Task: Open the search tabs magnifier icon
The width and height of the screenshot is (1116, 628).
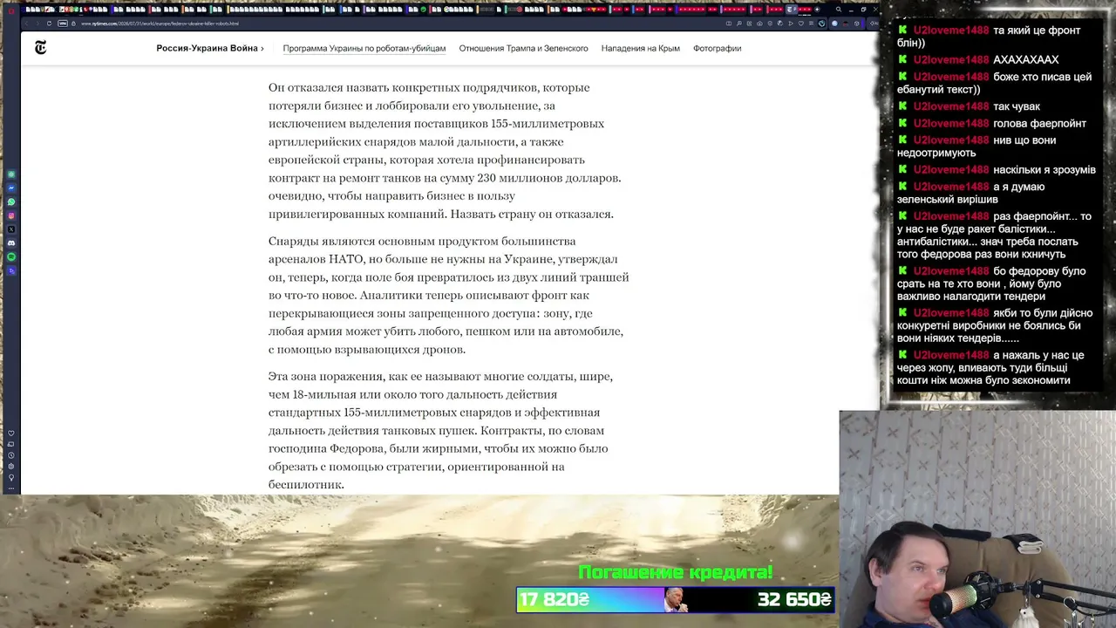Action: click(x=839, y=10)
